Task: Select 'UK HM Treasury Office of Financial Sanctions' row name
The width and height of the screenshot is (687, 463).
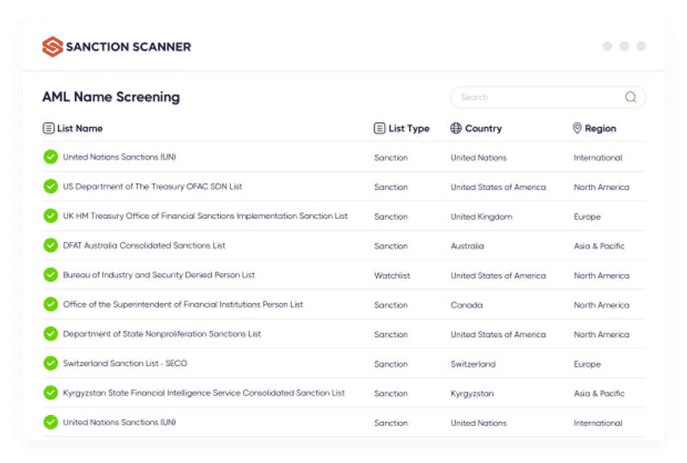Action: pyautogui.click(x=205, y=216)
